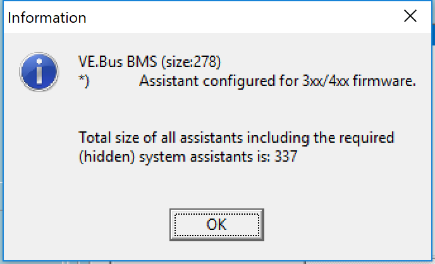Viewport: 435px width, 264px height.
Task: Click the Information title text
Action: click(47, 18)
